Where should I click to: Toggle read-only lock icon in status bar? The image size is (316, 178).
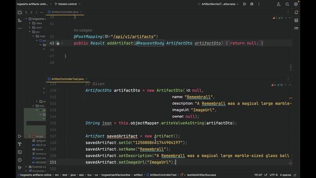coord(295,175)
